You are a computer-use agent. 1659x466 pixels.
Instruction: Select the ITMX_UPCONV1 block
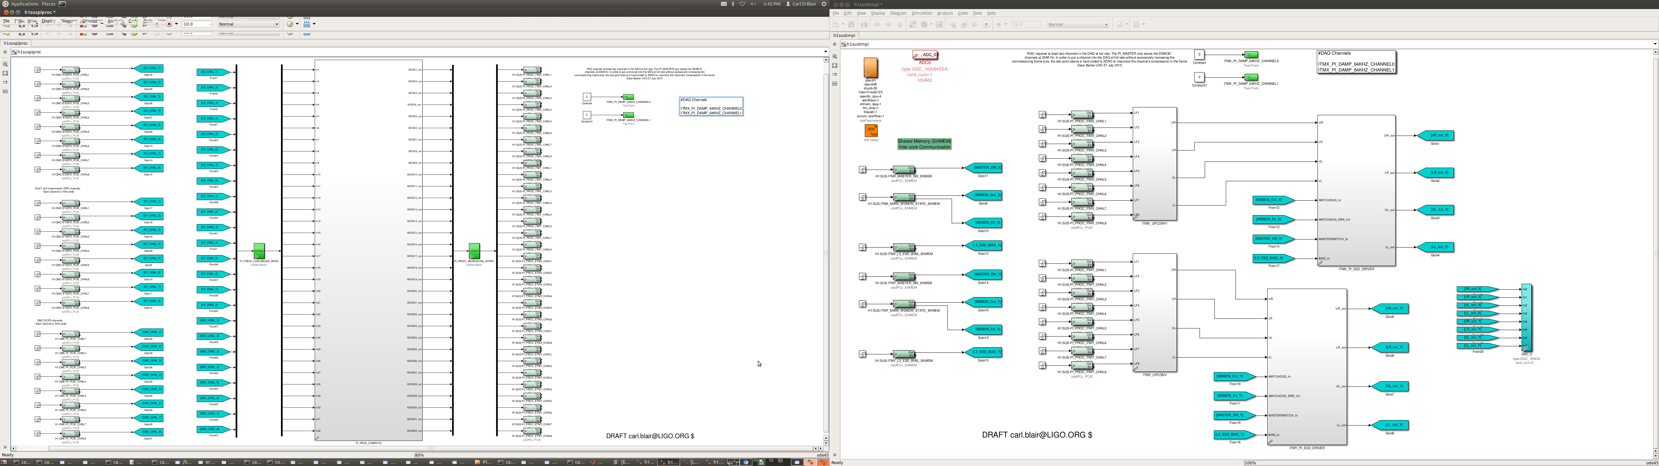coord(1155,164)
